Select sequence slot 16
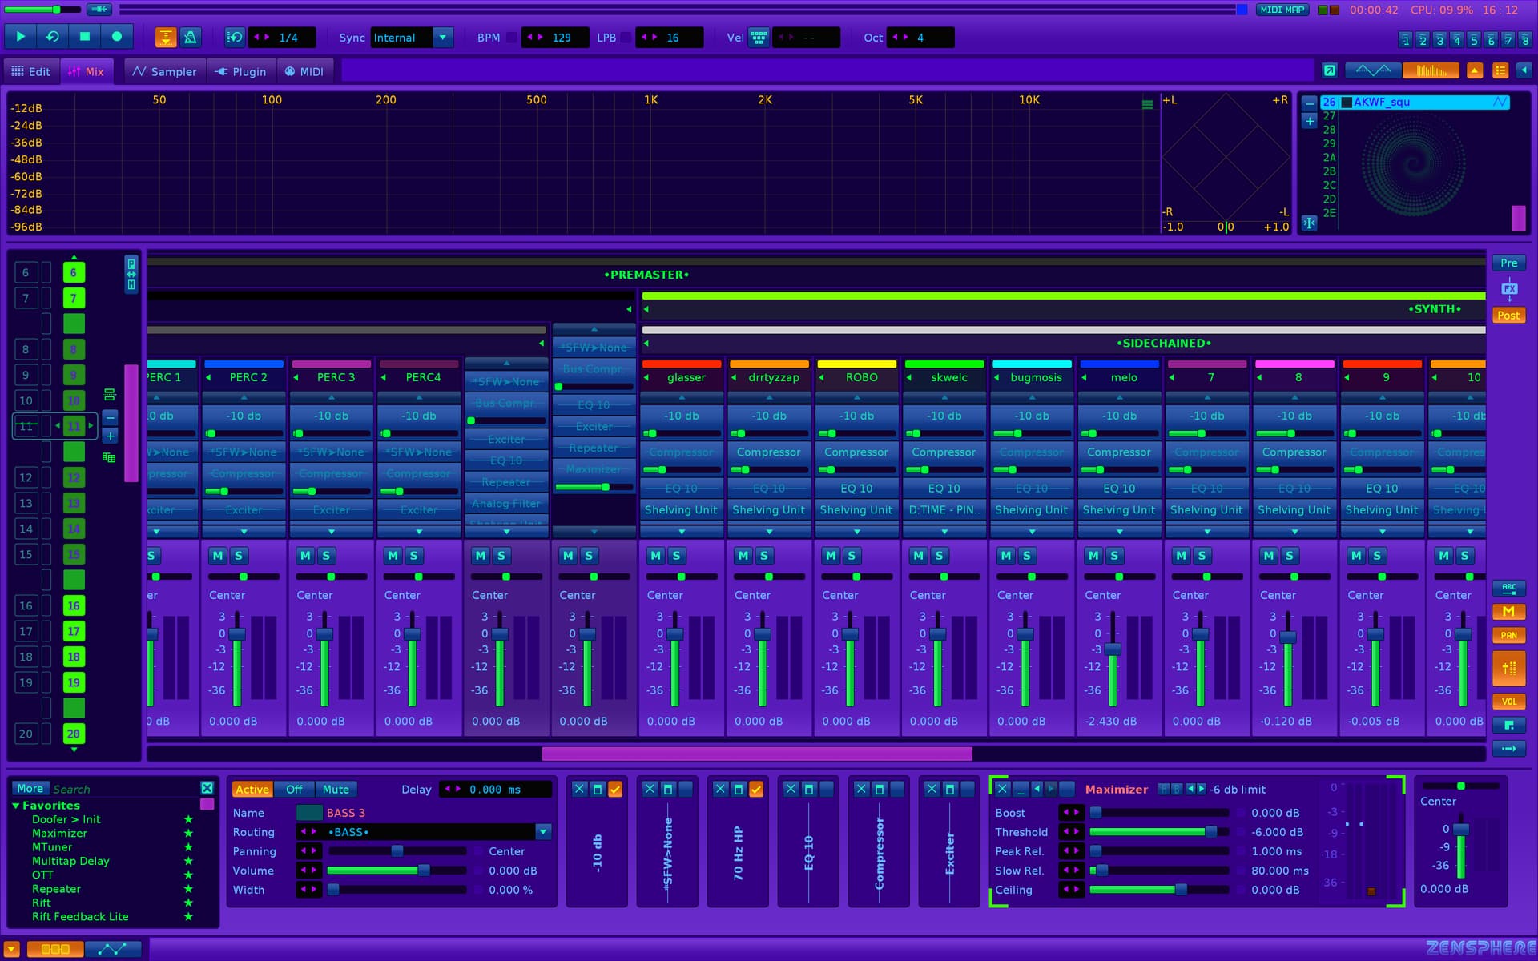 point(74,606)
